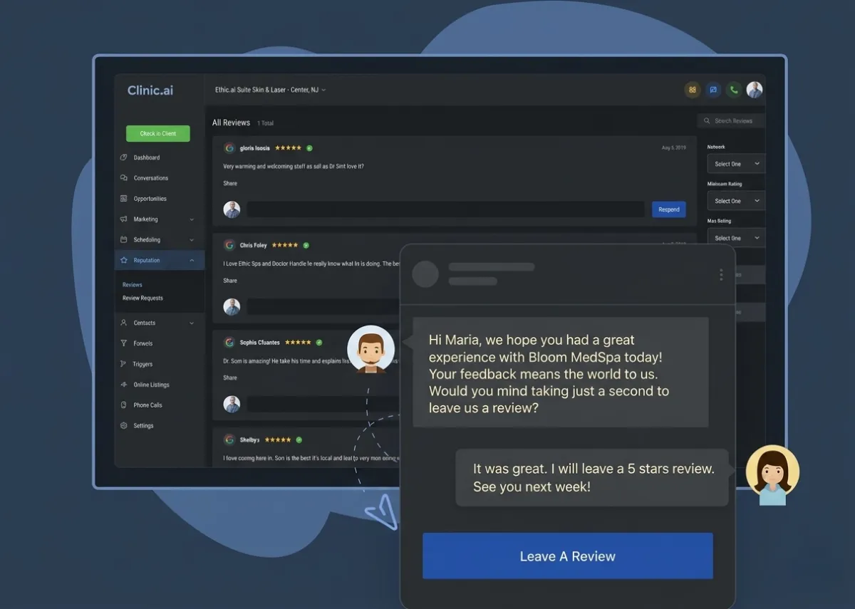Click Share on Chris Foley review
Image resolution: width=855 pixels, height=609 pixels.
click(230, 281)
